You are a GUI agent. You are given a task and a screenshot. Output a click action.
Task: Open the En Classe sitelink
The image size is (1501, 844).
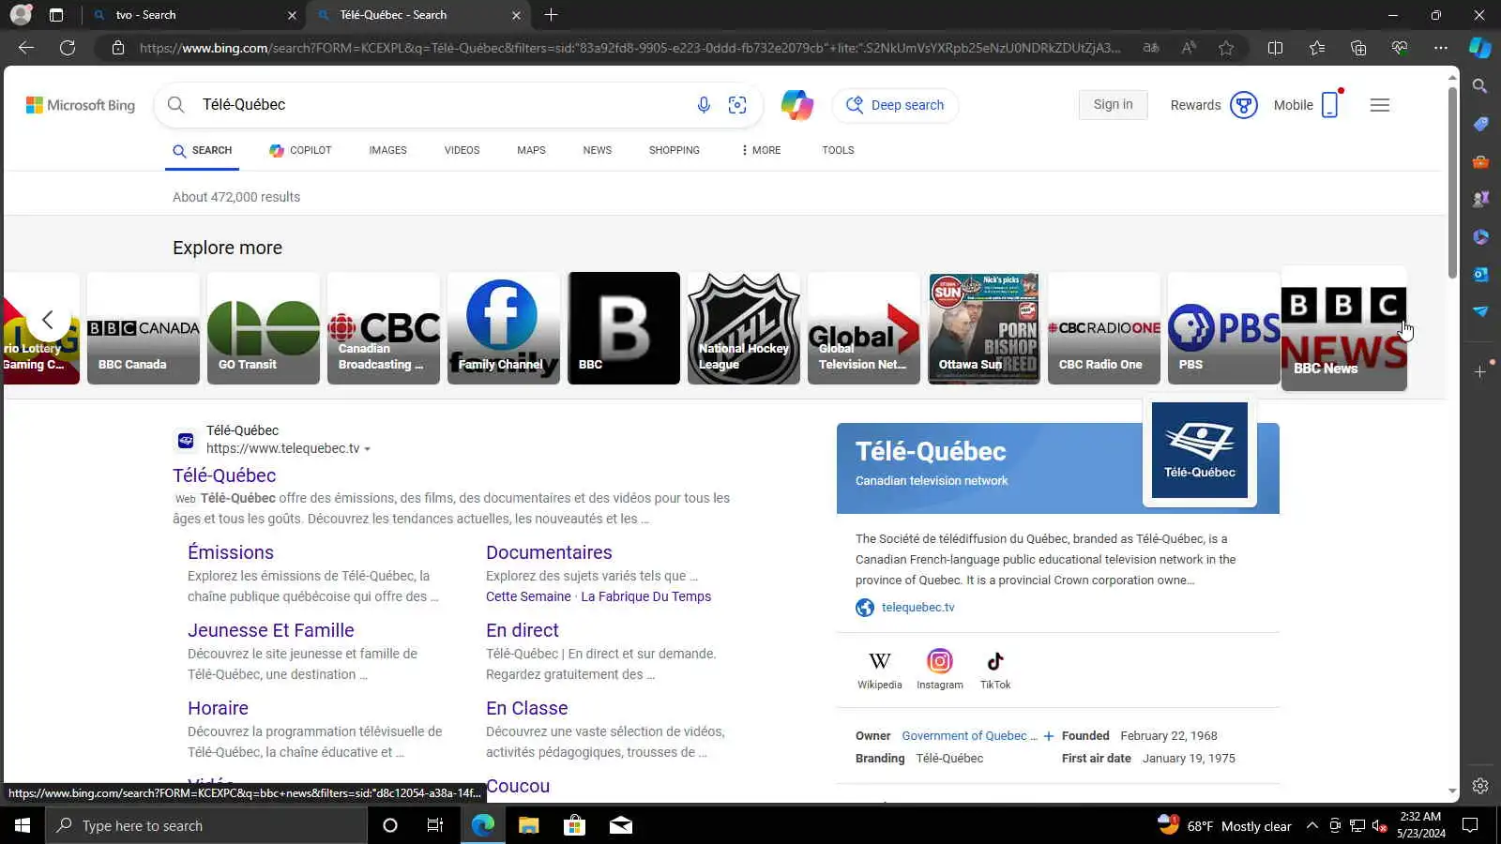click(x=527, y=708)
